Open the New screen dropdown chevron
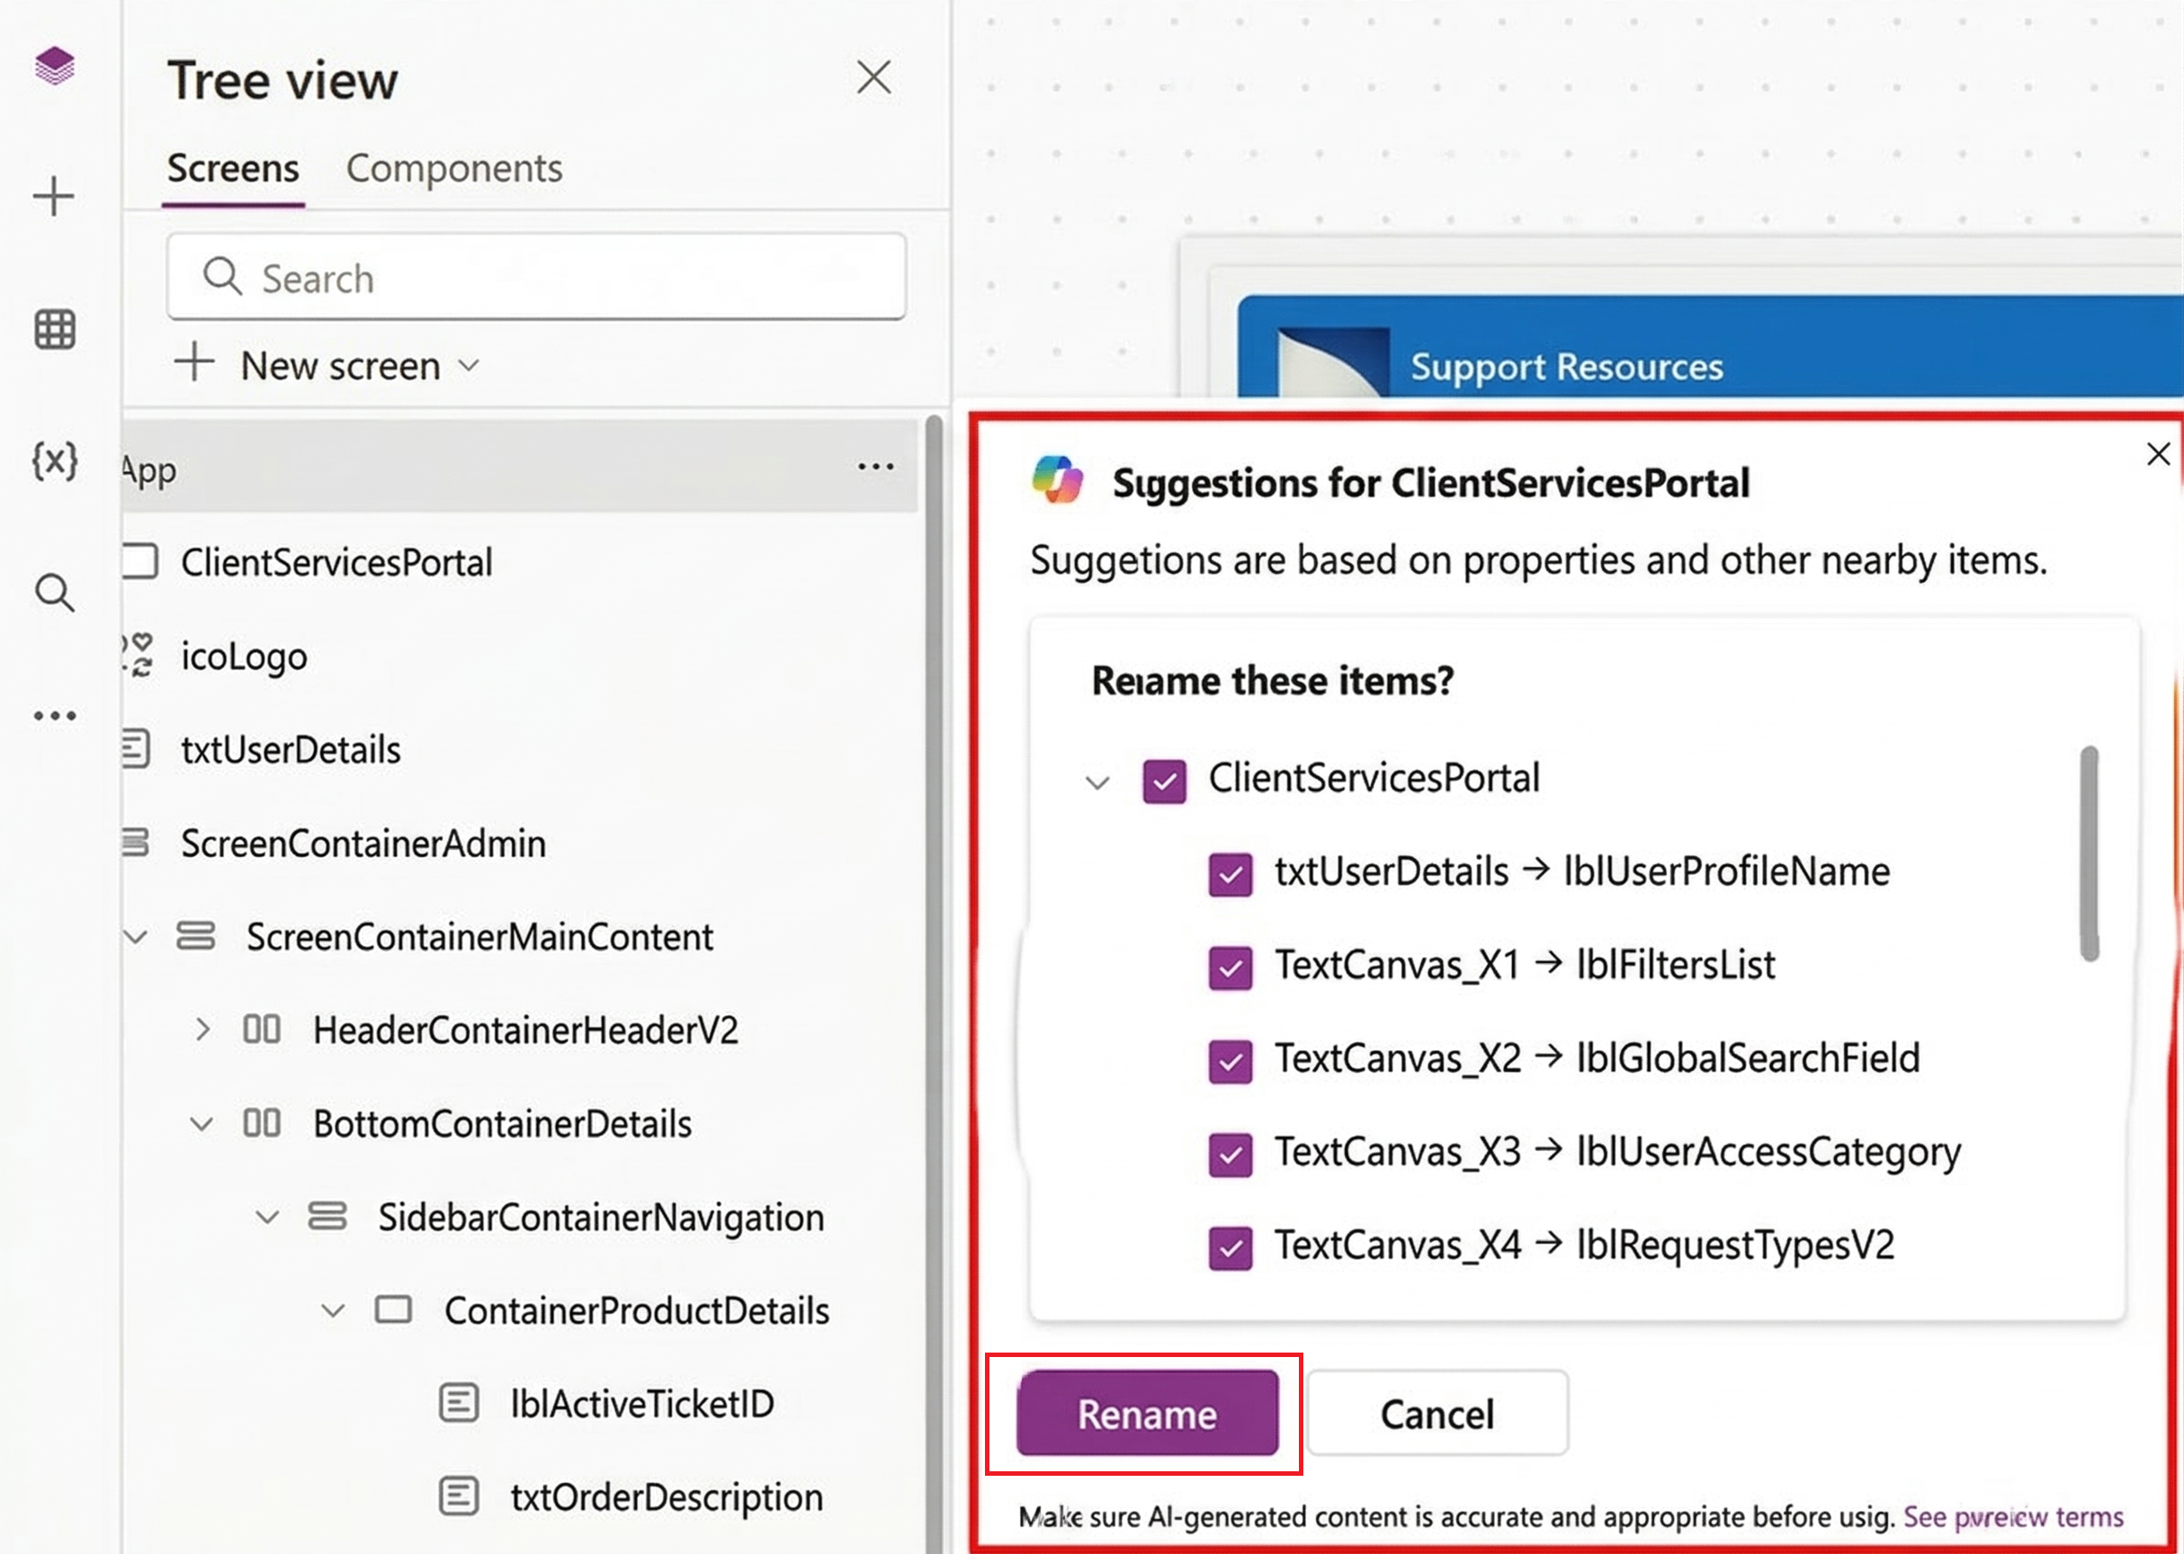2184x1554 pixels. (468, 365)
